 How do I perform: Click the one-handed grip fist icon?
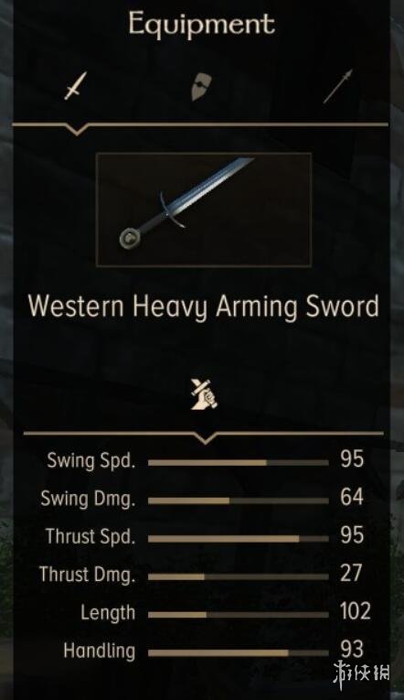(204, 393)
